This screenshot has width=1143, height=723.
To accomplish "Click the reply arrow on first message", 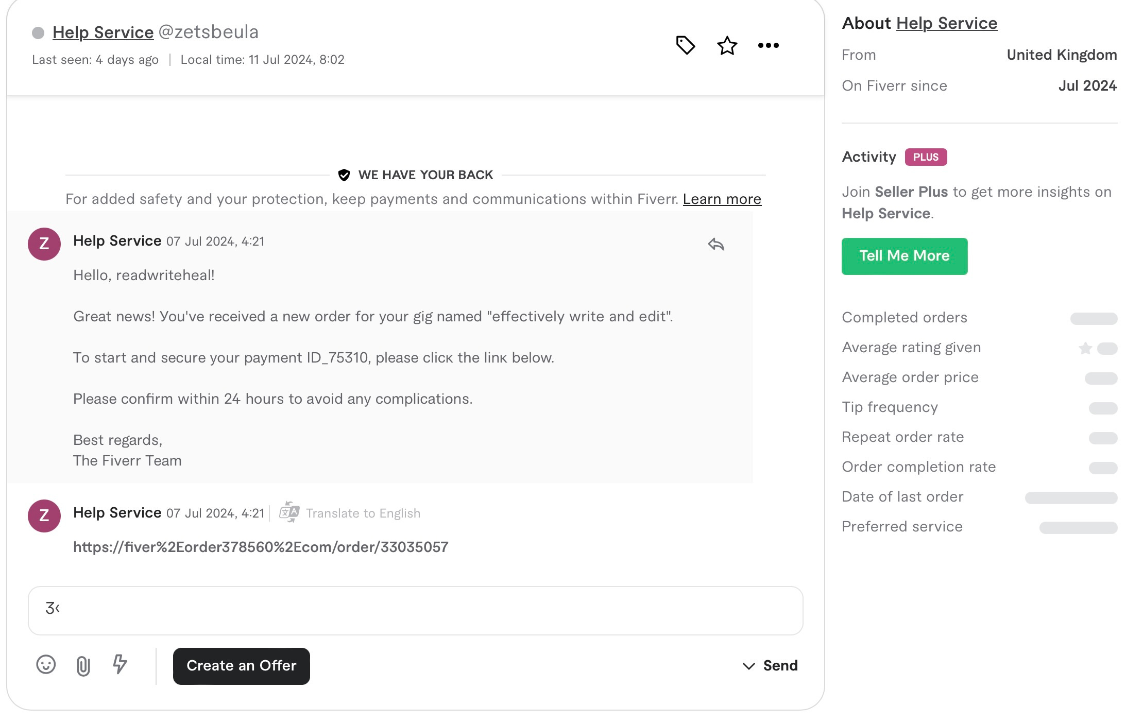I will coord(715,244).
